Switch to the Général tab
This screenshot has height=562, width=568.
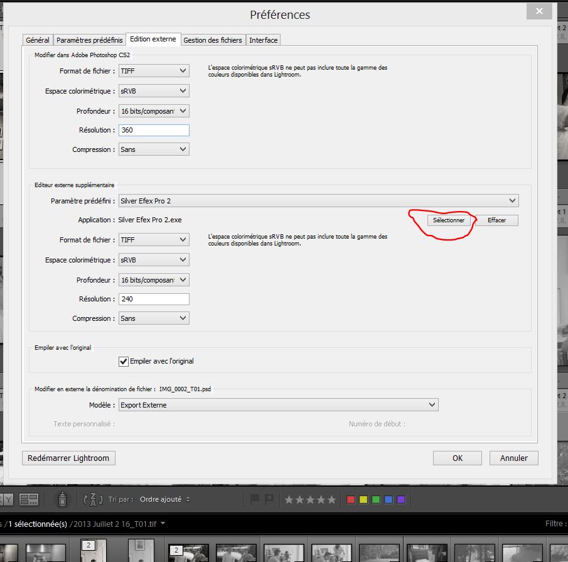pyautogui.click(x=38, y=40)
